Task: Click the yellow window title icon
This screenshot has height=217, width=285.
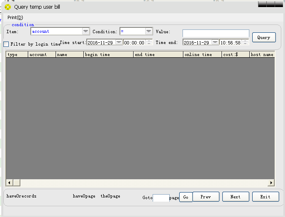Action: [8, 7]
